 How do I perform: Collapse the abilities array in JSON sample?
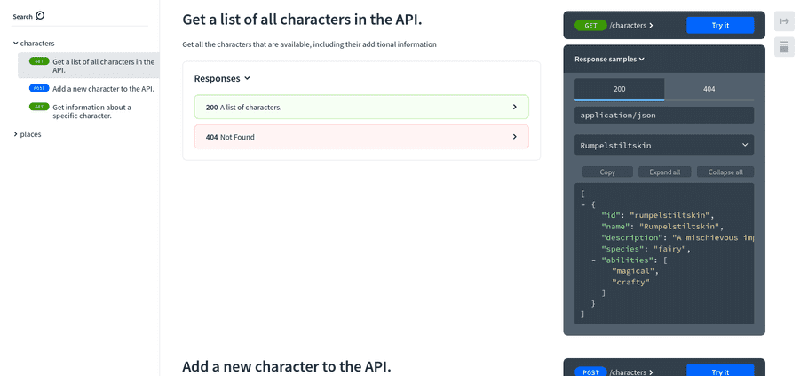pyautogui.click(x=594, y=260)
